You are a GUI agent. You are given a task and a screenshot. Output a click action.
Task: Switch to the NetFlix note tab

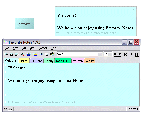[90, 61]
